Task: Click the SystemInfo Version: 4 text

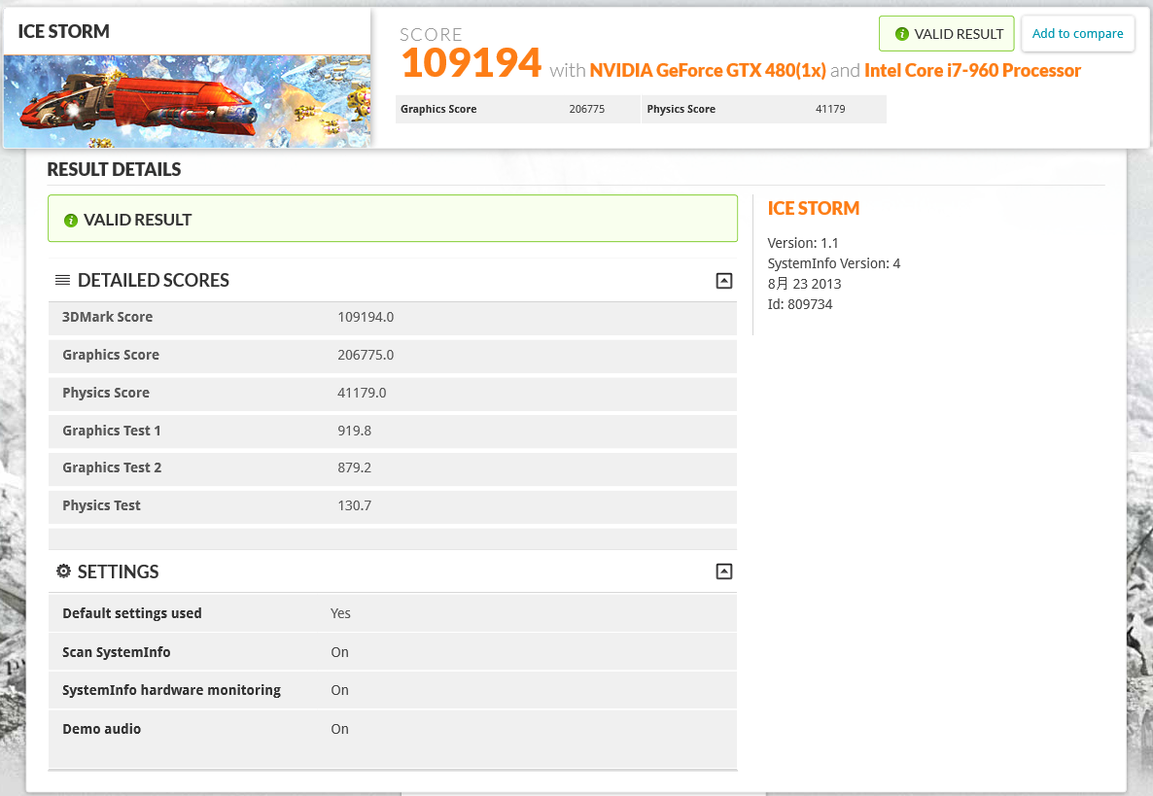Action: tap(834, 263)
